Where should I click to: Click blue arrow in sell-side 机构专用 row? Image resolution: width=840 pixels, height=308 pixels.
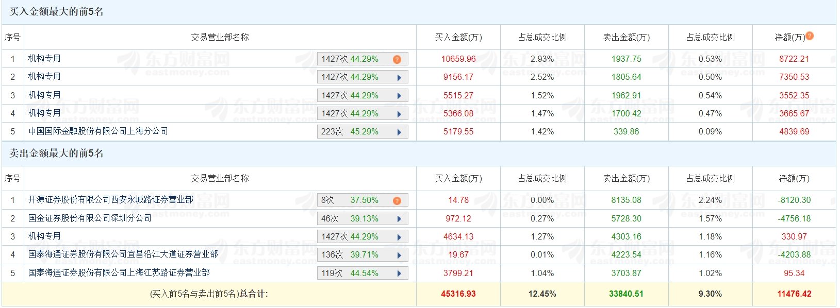399,237
